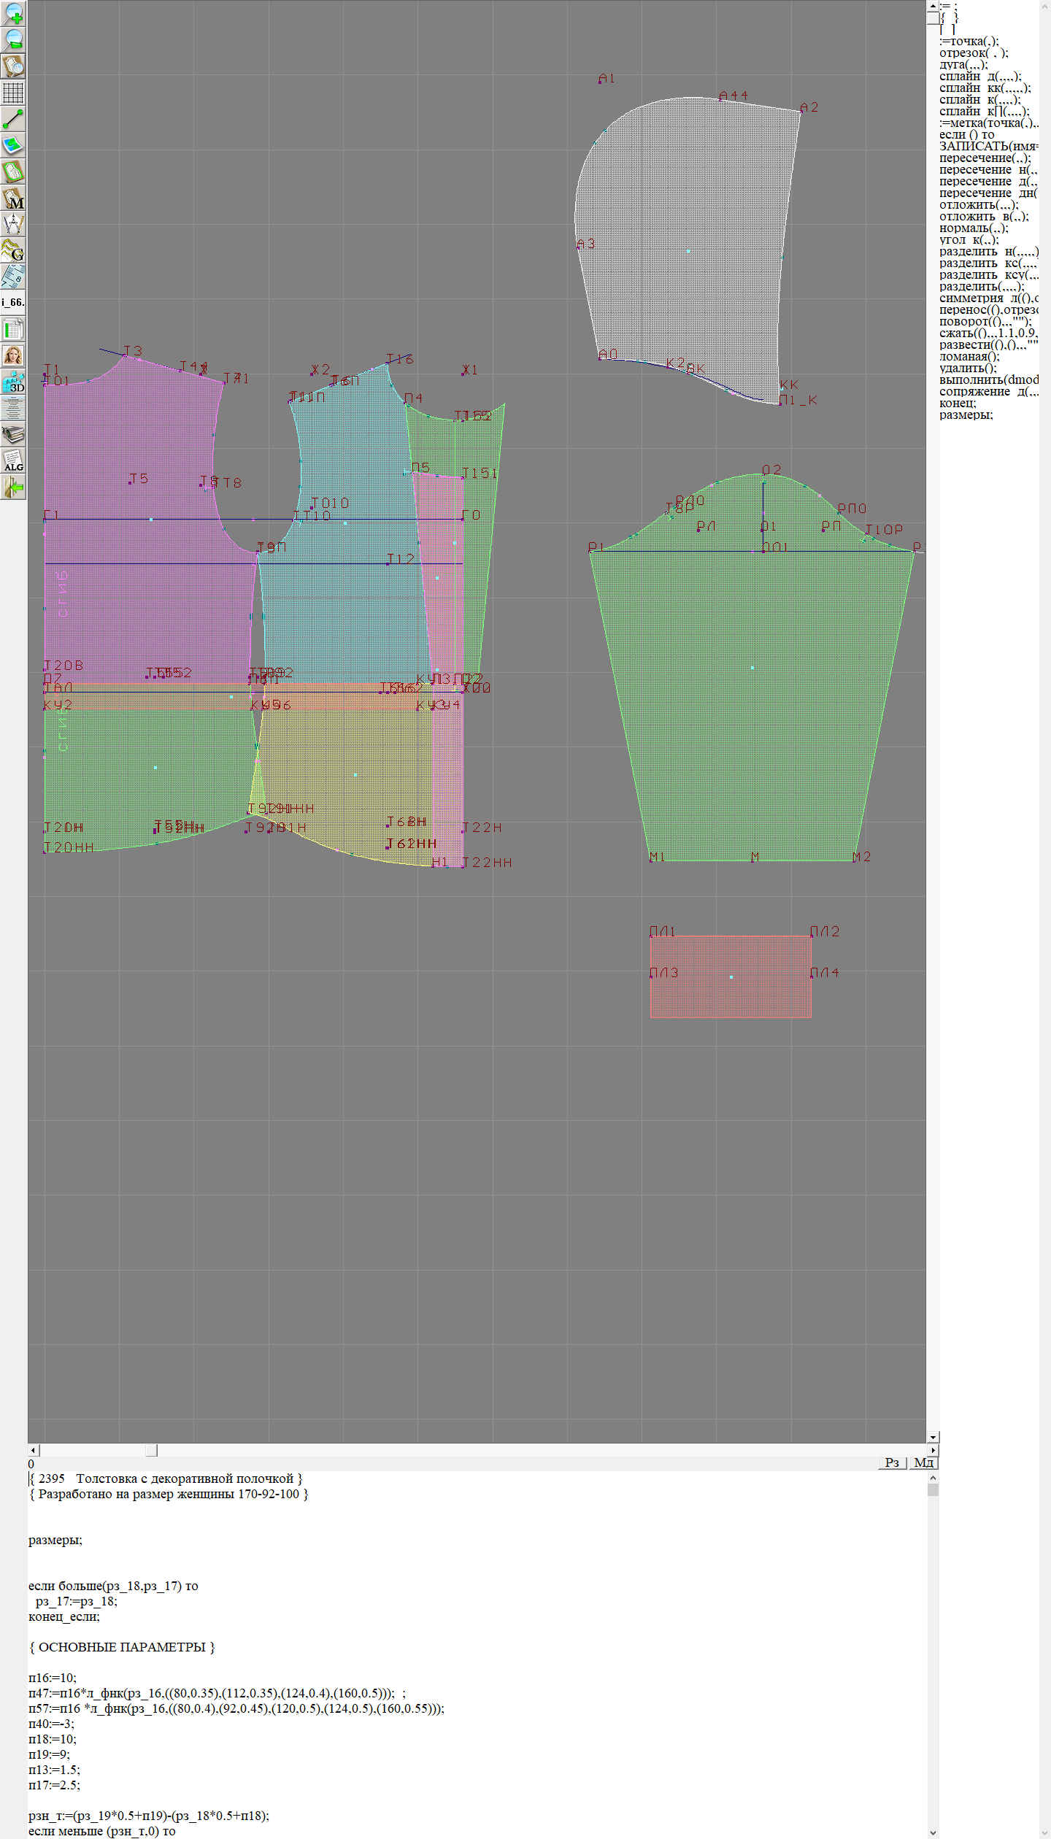The height and width of the screenshot is (1839, 1051).
Task: Click the zoom in magnifier icon
Action: [x=13, y=13]
